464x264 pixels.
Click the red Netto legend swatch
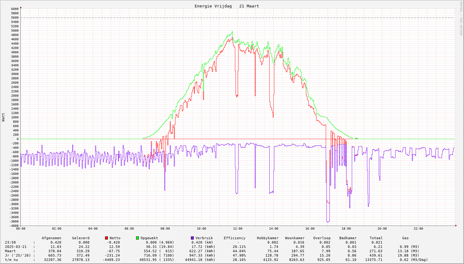tap(107, 238)
